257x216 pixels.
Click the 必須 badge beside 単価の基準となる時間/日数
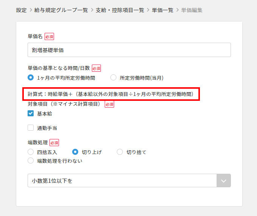[96, 68]
